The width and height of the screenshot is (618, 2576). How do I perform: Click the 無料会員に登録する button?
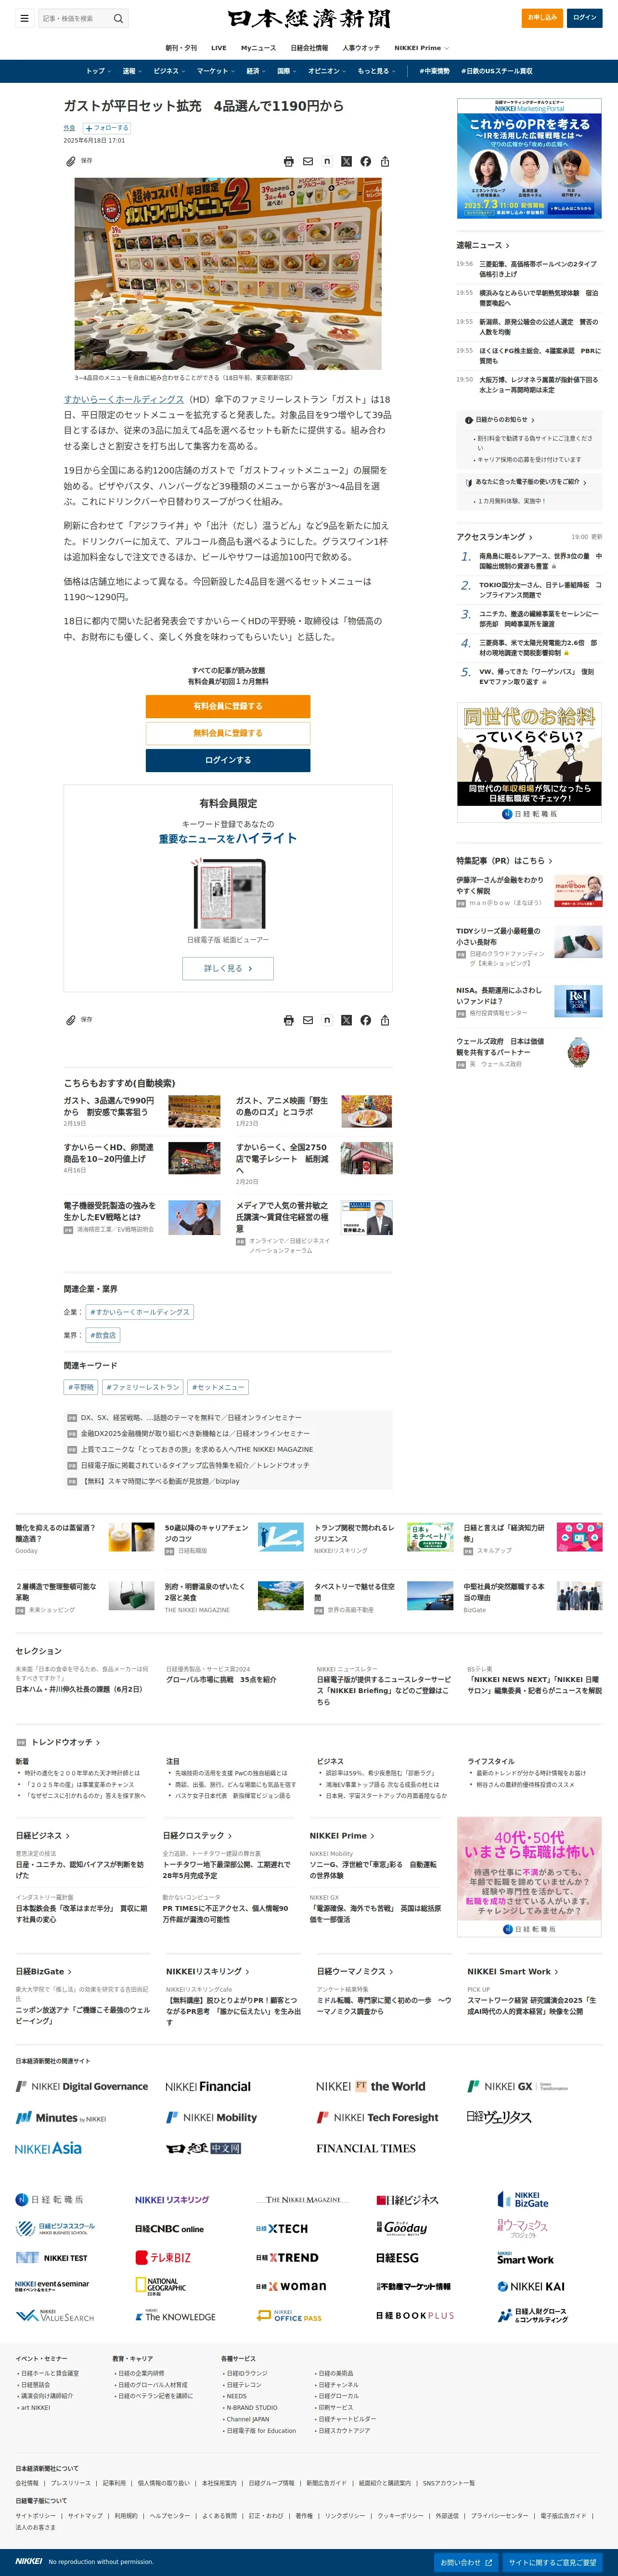(x=228, y=733)
